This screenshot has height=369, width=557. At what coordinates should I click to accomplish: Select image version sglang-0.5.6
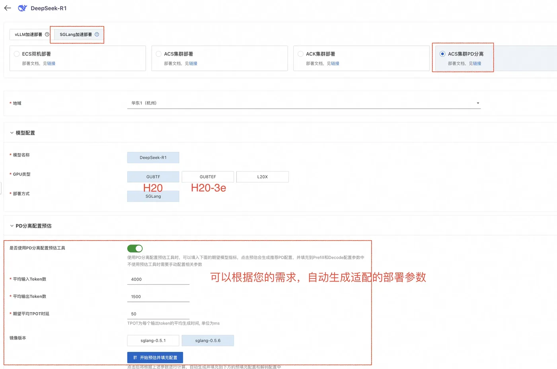tap(208, 341)
